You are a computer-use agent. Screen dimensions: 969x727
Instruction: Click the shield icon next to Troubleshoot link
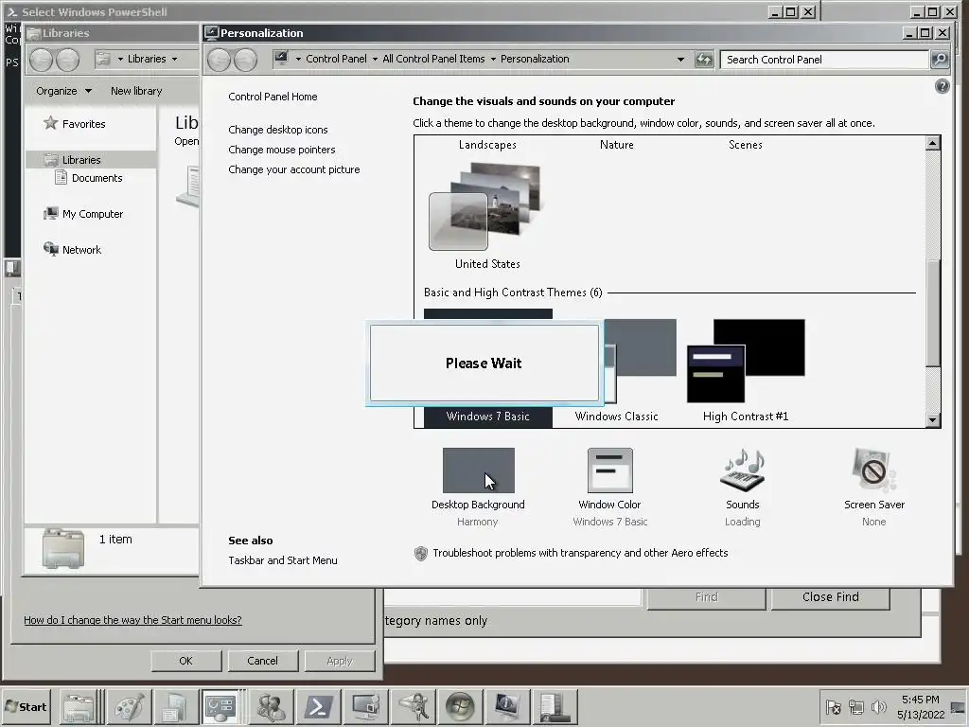coord(421,553)
